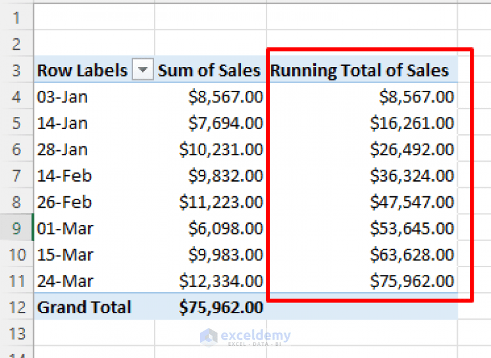Click the 24-Mar date cell
The width and height of the screenshot is (491, 358).
click(x=94, y=280)
